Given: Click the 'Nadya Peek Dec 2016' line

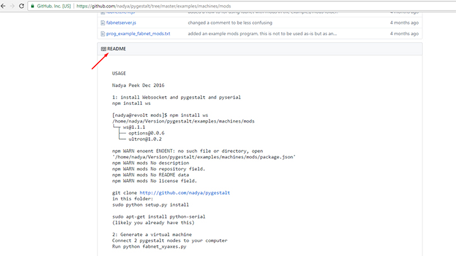Looking at the screenshot, I should pos(138,85).
